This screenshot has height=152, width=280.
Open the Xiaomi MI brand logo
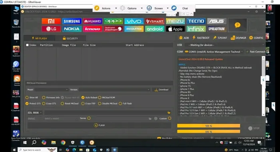(x=51, y=21)
